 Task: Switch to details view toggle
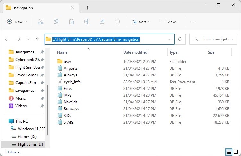point(229,152)
